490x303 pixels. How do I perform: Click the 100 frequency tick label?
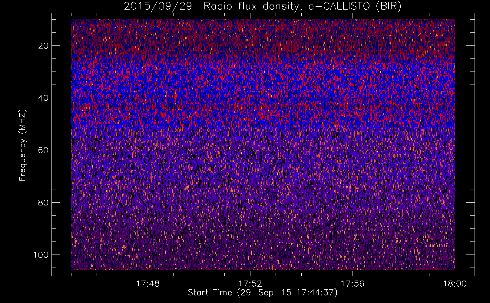coord(41,255)
